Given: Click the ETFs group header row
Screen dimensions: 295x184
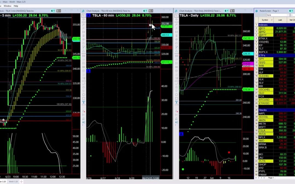Looking at the screenshot, I should click(x=276, y=56).
